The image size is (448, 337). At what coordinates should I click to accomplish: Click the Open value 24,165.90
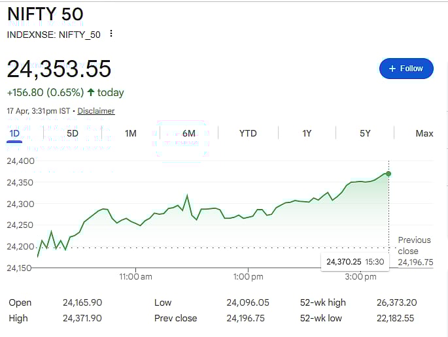pos(82,302)
